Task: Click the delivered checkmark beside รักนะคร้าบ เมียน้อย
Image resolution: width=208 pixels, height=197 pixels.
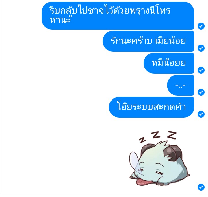Action: pos(201,48)
